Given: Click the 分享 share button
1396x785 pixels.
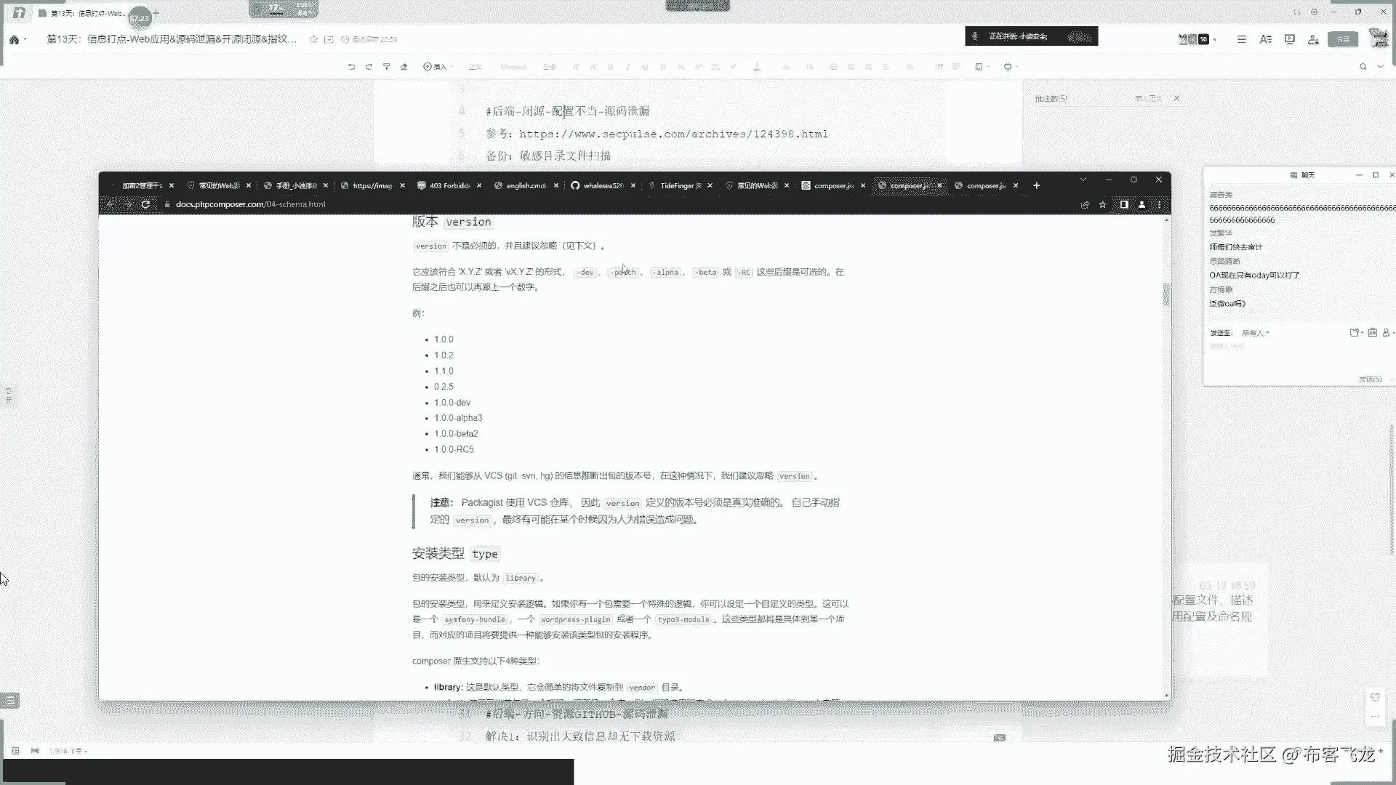Looking at the screenshot, I should pyautogui.click(x=1342, y=39).
